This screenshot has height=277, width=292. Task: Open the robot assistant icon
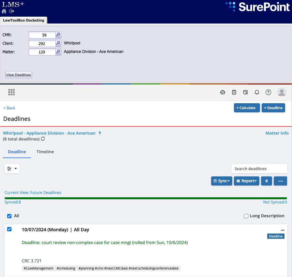pos(223,92)
